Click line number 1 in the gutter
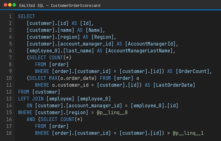The width and height of the screenshot is (221, 141). [x=10, y=16]
